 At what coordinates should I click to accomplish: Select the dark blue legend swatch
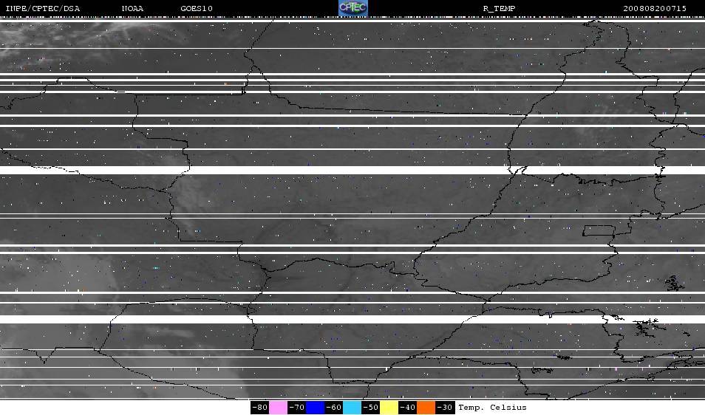click(x=316, y=408)
